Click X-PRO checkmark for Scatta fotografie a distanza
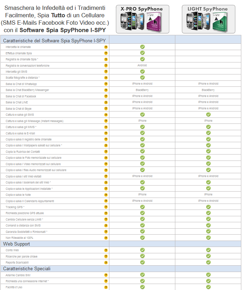Viewport: 242px width, 290px height. [x=143, y=78]
